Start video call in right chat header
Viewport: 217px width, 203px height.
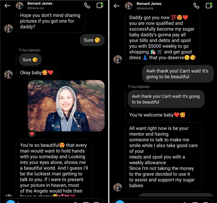(209, 6)
